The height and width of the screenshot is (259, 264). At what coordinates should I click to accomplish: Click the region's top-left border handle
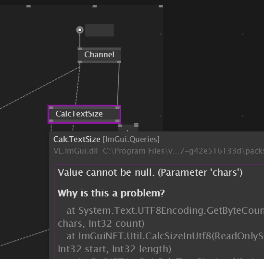click(x=29, y=6)
